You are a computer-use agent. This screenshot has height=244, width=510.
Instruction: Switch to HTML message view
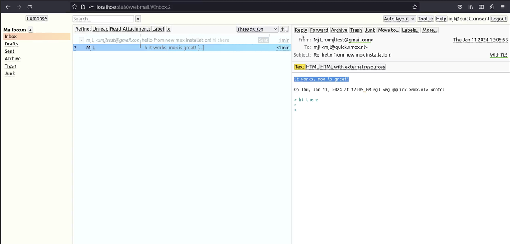click(x=312, y=67)
